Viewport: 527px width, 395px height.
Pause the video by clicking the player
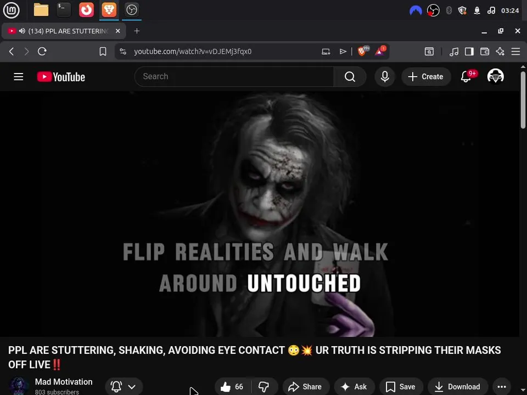tap(260, 213)
